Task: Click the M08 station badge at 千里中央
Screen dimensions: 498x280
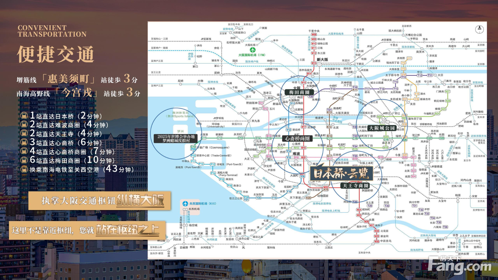Action: (314, 35)
